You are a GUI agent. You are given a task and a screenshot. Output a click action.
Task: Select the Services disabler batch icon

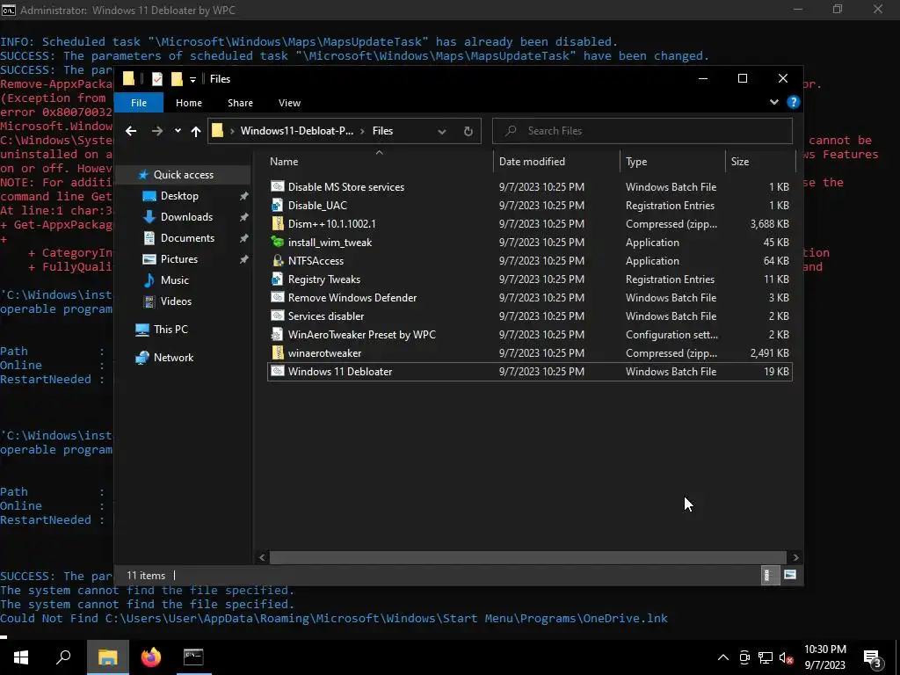pos(277,316)
